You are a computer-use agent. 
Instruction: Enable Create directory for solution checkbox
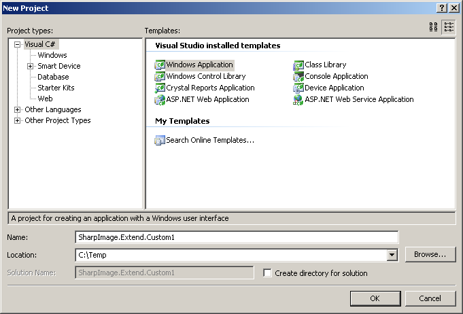tap(268, 273)
